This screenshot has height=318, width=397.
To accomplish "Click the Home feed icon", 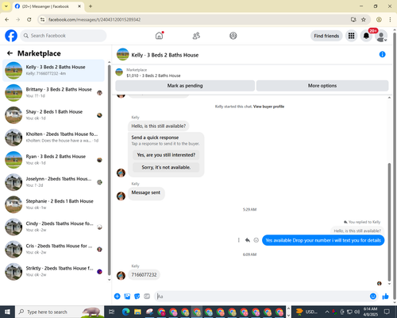I will 159,36.
